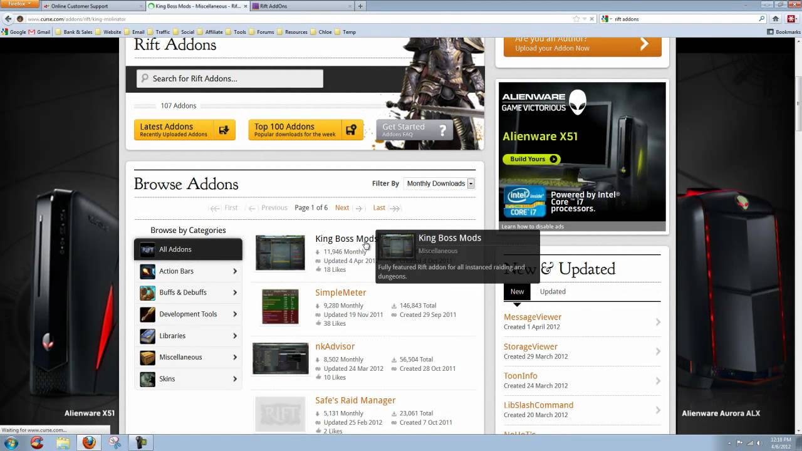
Task: Expand Action Bars with its chevron arrow
Action: tap(235, 271)
